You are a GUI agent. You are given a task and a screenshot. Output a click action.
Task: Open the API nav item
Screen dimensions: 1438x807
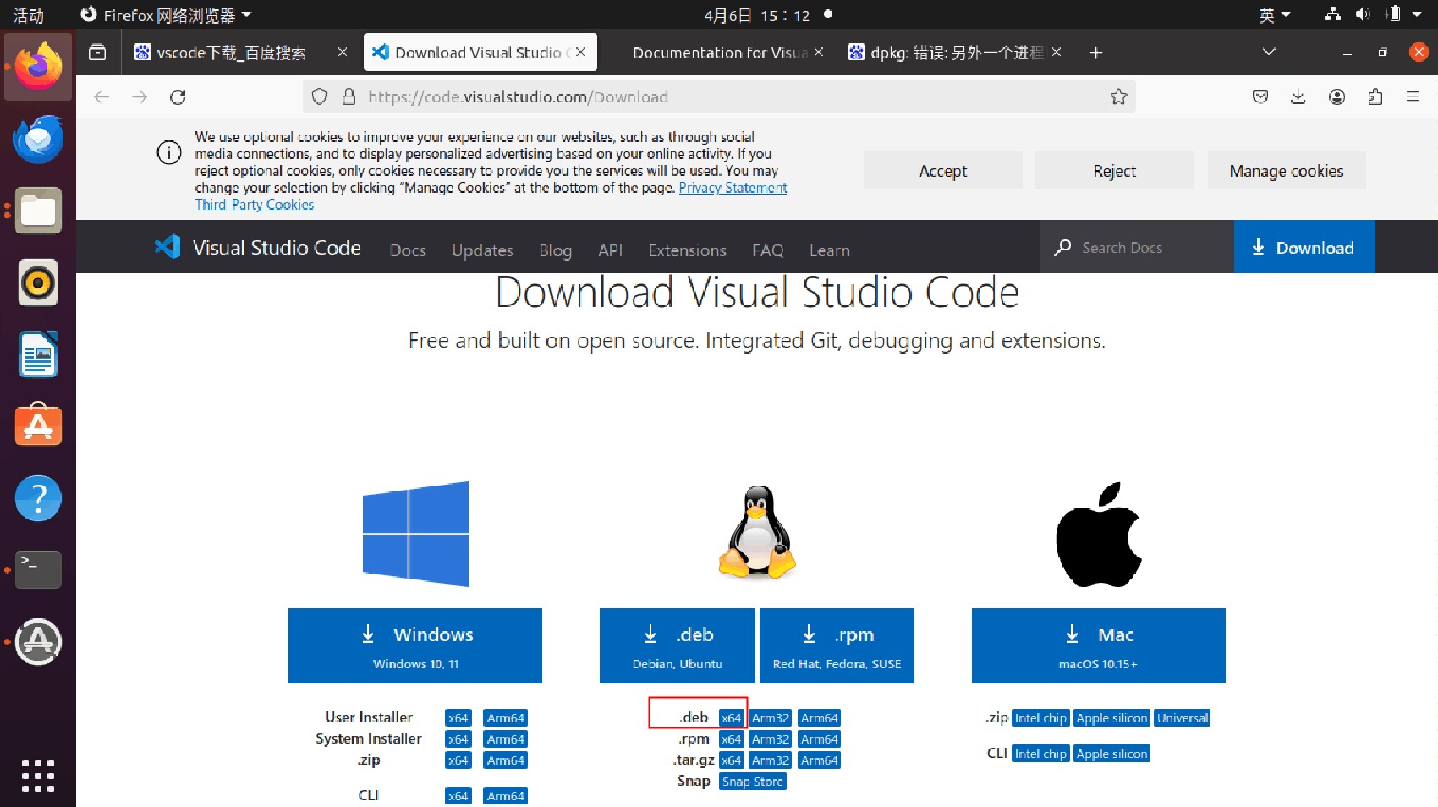[610, 250]
